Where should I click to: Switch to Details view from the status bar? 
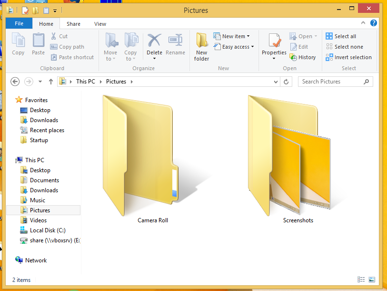point(361,280)
